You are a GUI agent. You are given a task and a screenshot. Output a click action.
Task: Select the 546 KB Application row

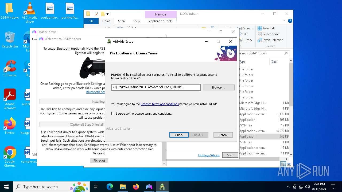[x=264, y=137]
